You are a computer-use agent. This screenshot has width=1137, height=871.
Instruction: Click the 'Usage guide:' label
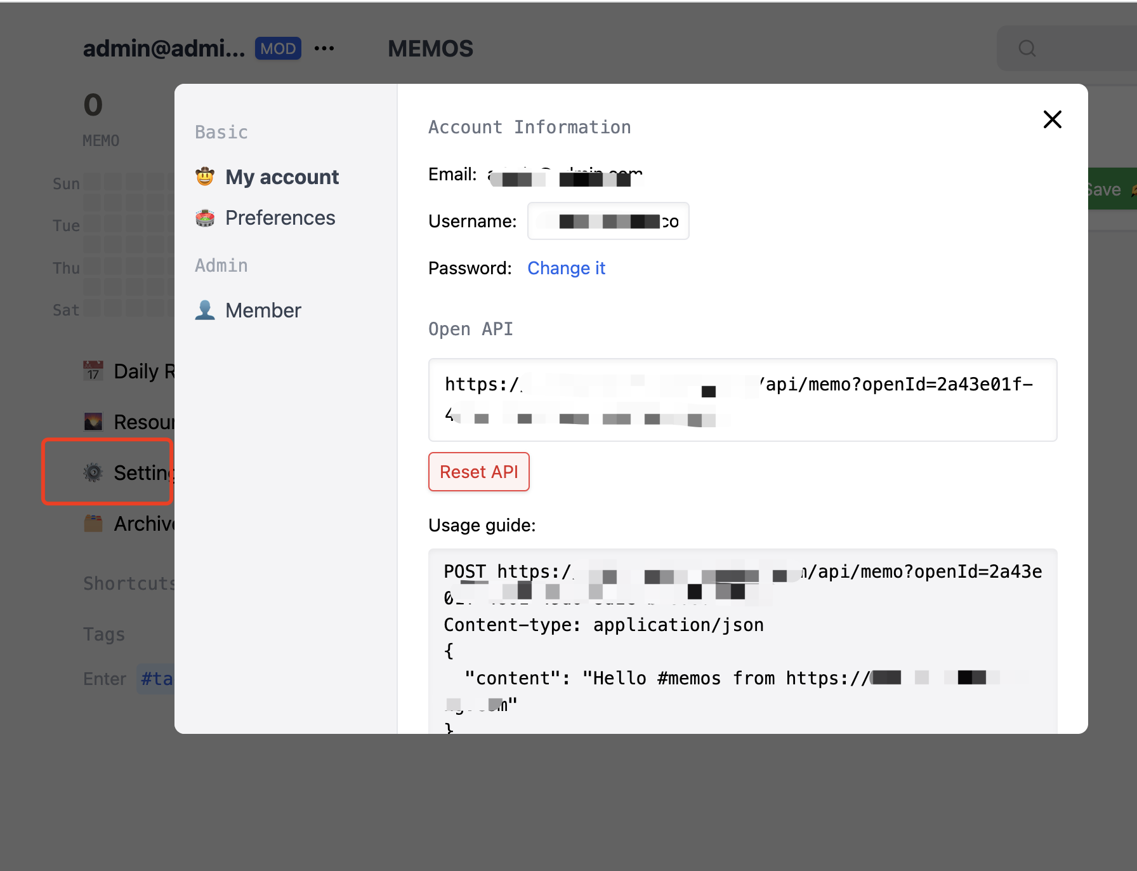[x=482, y=525]
